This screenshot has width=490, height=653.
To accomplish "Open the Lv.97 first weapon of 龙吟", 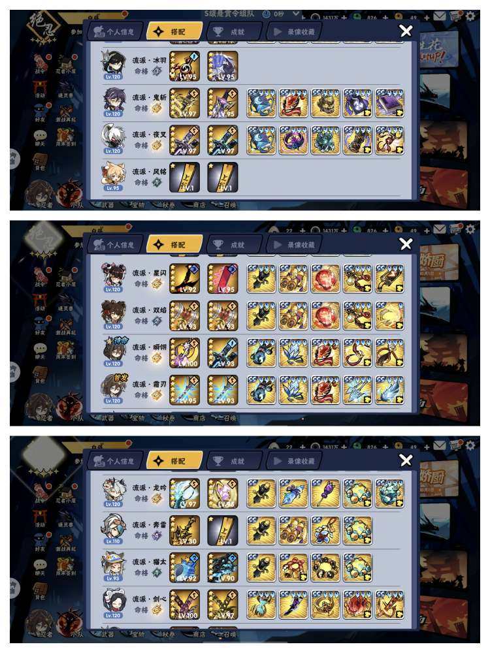I will tap(185, 494).
